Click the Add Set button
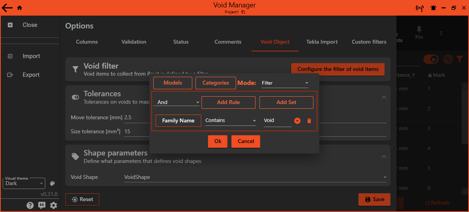 pyautogui.click(x=286, y=102)
